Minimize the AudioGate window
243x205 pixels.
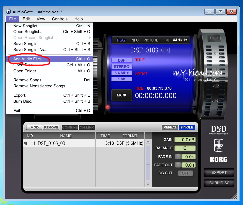point(209,12)
